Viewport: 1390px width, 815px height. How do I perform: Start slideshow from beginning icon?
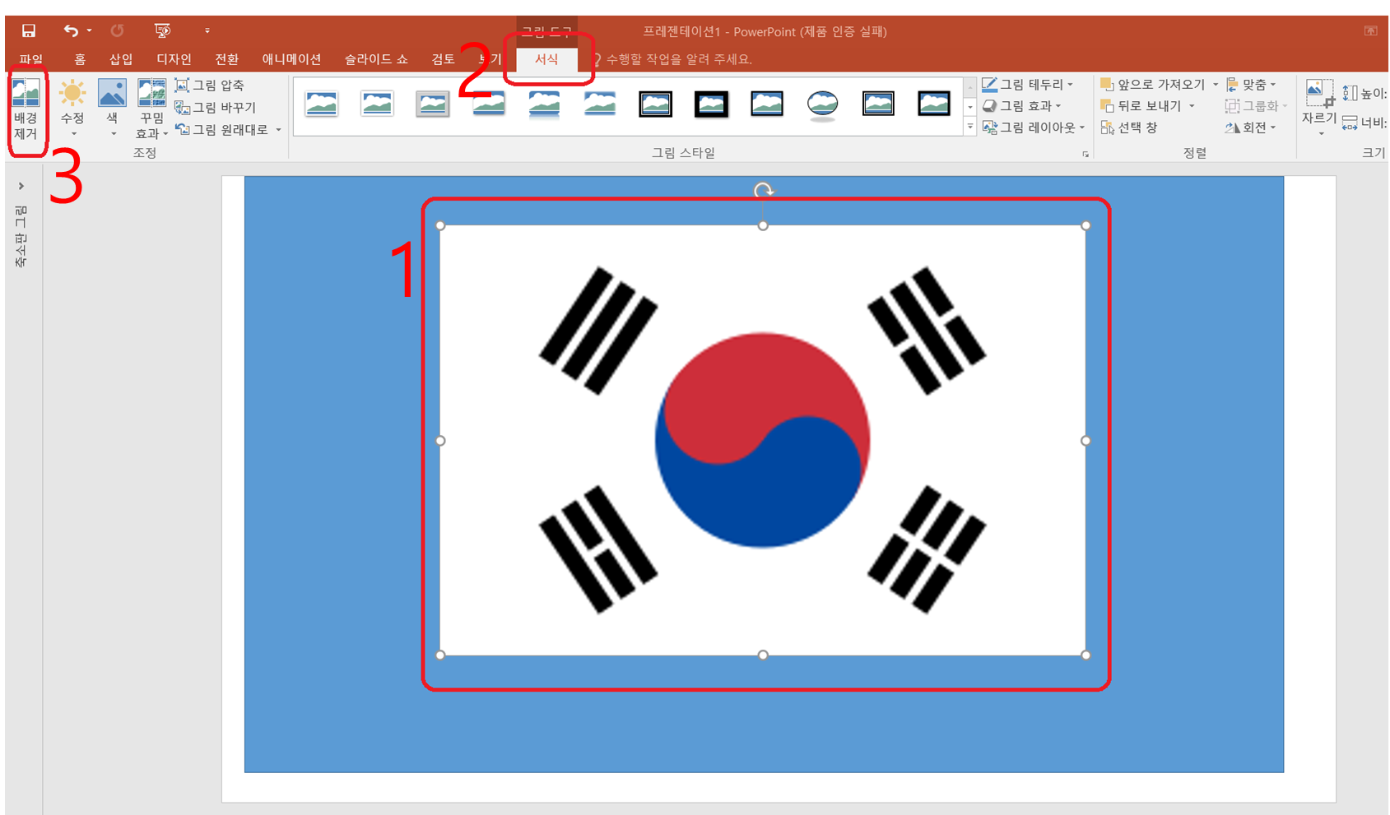(x=162, y=31)
